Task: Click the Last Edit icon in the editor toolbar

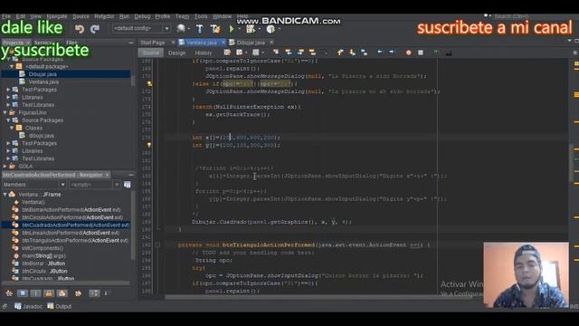Action: (227, 53)
